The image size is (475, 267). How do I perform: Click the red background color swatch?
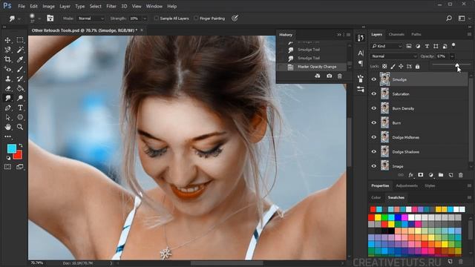[19, 155]
